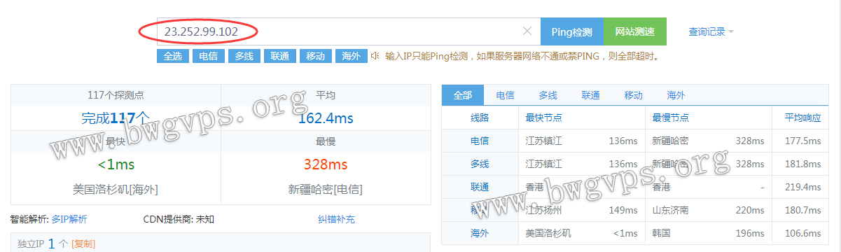Click the speaker notice icon
The width and height of the screenshot is (841, 252).
point(375,55)
